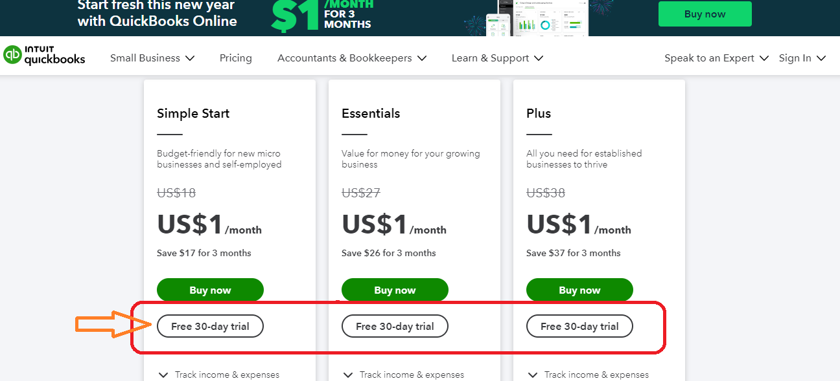The image size is (840, 381).
Task: Start the Essentials free 30-day trial
Action: tap(395, 326)
